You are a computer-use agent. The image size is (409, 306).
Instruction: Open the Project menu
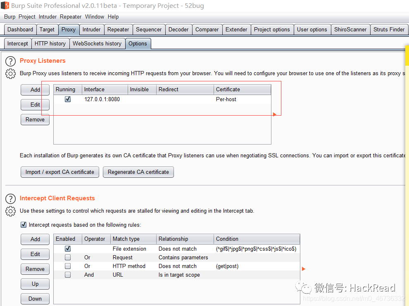coord(27,17)
